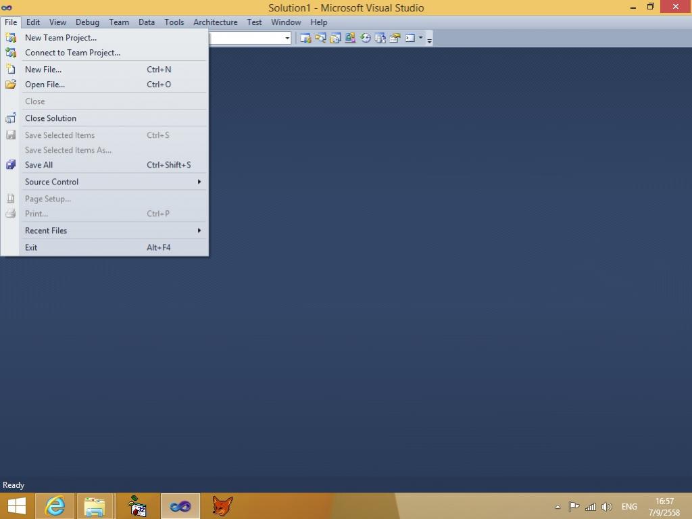The width and height of the screenshot is (692, 519).
Task: Choose Save All in File menu
Action: click(x=105, y=165)
